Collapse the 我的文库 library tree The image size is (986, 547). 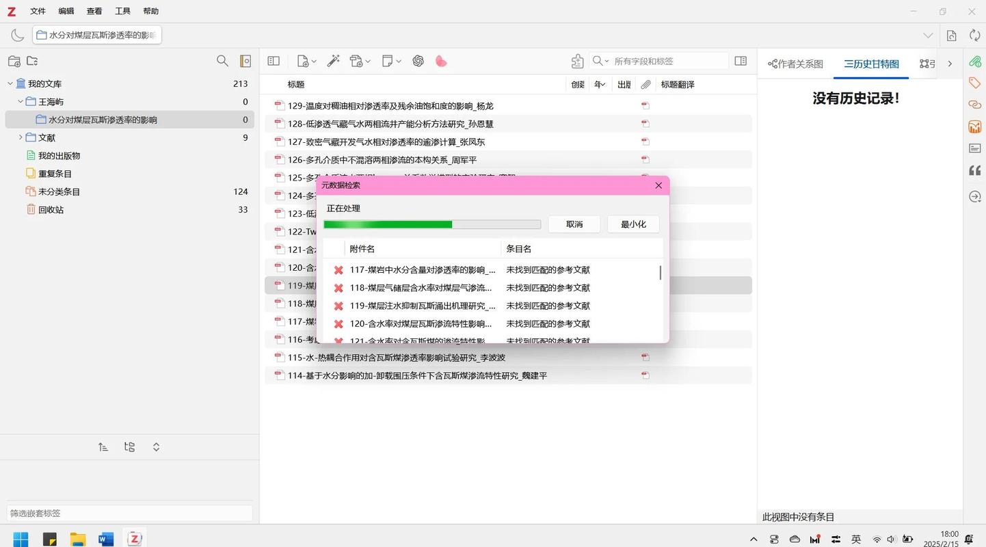(x=10, y=83)
